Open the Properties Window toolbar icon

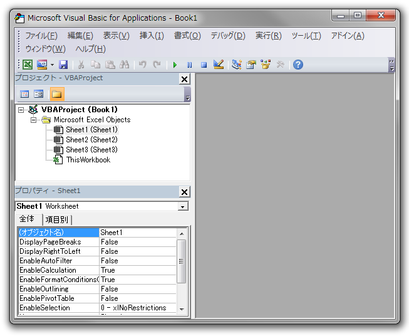tap(251, 65)
